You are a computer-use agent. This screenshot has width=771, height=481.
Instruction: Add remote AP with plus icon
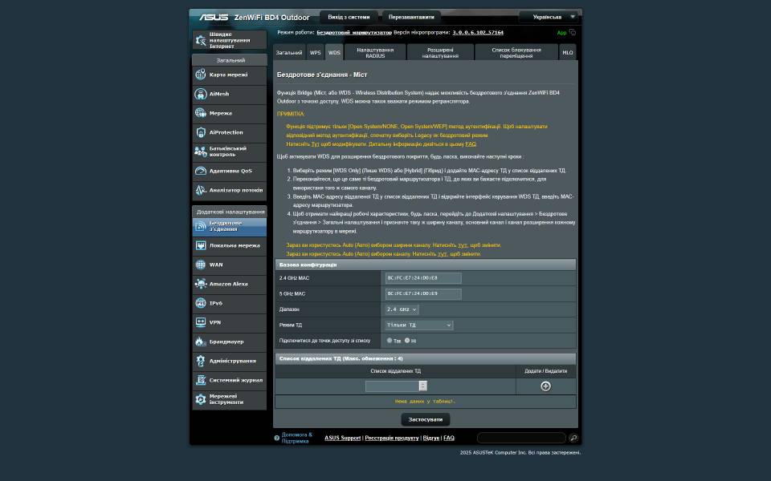pos(545,386)
